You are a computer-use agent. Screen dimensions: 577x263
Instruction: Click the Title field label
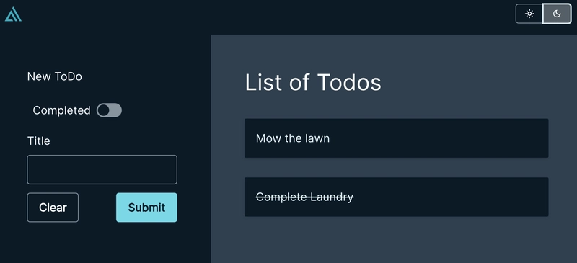pyautogui.click(x=39, y=141)
